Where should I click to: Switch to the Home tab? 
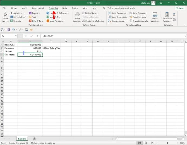click(x=14, y=8)
